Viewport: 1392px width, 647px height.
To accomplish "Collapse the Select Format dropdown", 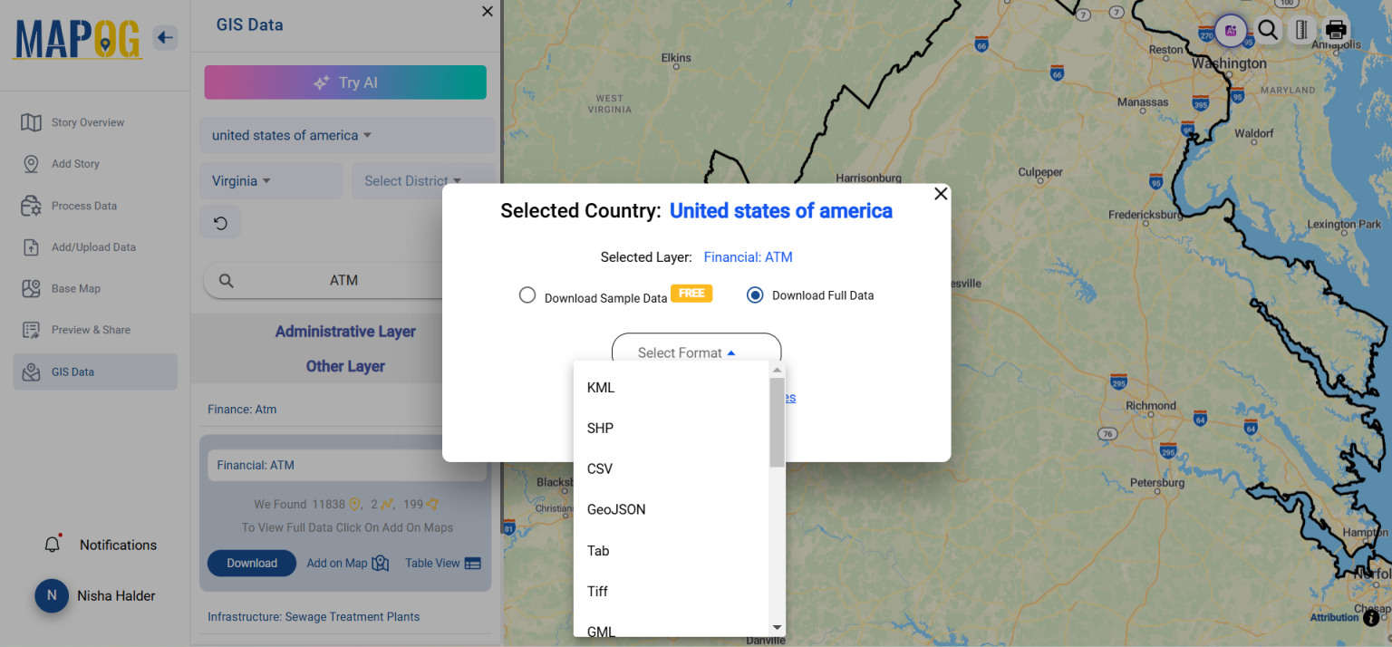I will pos(696,352).
